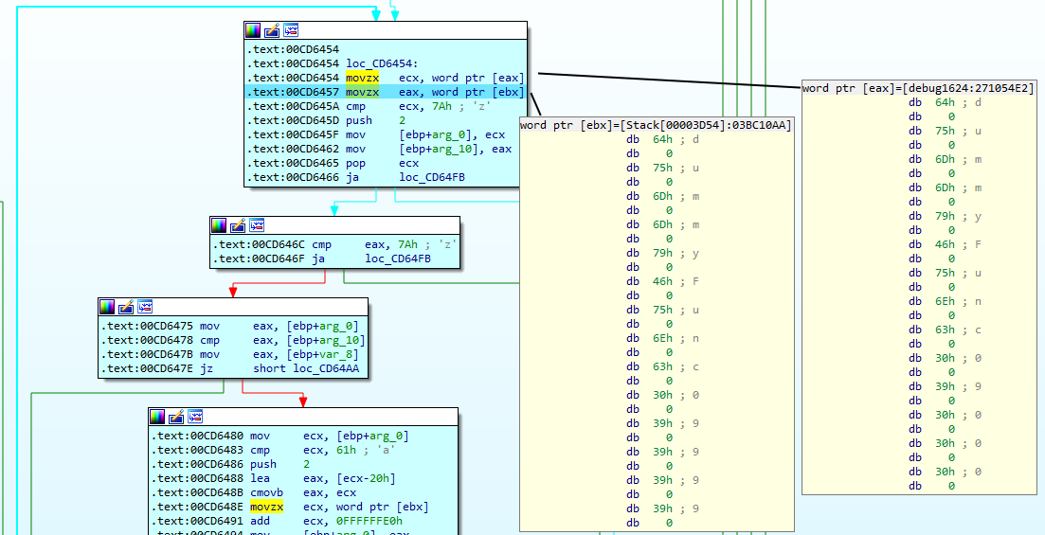Screen dimensions: 1045x535
Task: Click the pencil icon on the 00CD6480 block
Action: [176, 417]
